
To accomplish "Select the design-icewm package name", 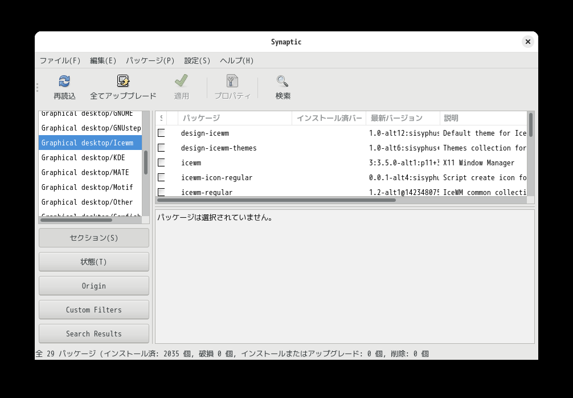I will click(205, 133).
